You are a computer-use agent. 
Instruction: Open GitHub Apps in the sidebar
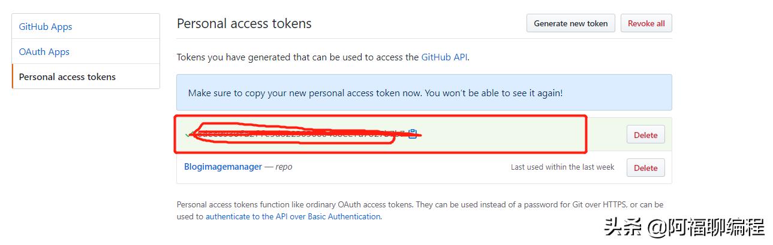[x=46, y=26]
